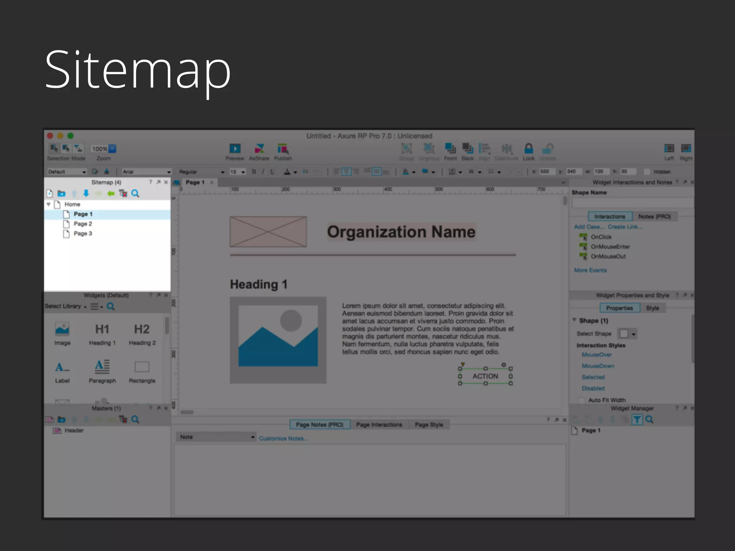Image resolution: width=735 pixels, height=551 pixels.
Task: Click the More Events link
Action: point(590,270)
